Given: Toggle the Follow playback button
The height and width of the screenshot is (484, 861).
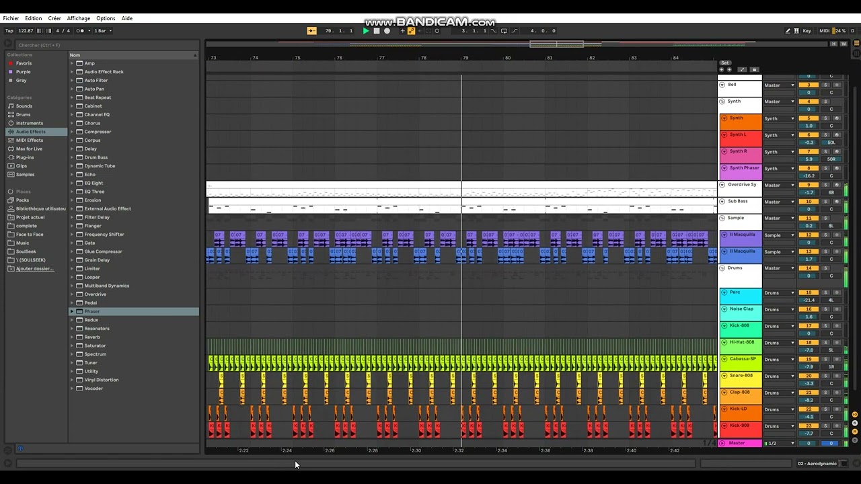Looking at the screenshot, I should point(311,31).
